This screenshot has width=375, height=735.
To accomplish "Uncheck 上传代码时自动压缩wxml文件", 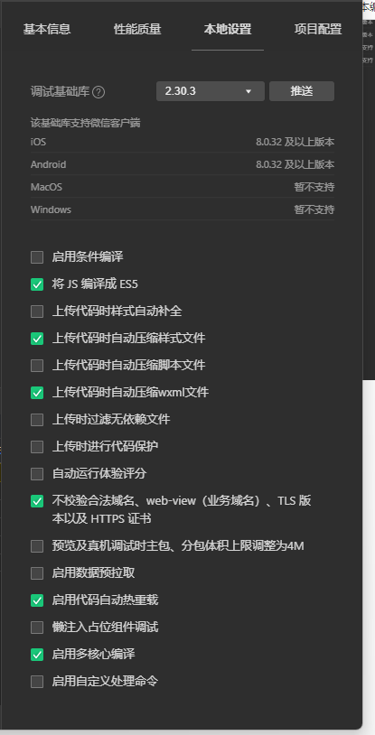I will click(x=37, y=393).
